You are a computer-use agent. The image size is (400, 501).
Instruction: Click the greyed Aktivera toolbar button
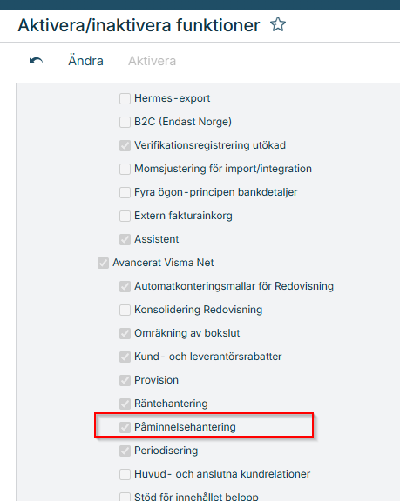[152, 61]
